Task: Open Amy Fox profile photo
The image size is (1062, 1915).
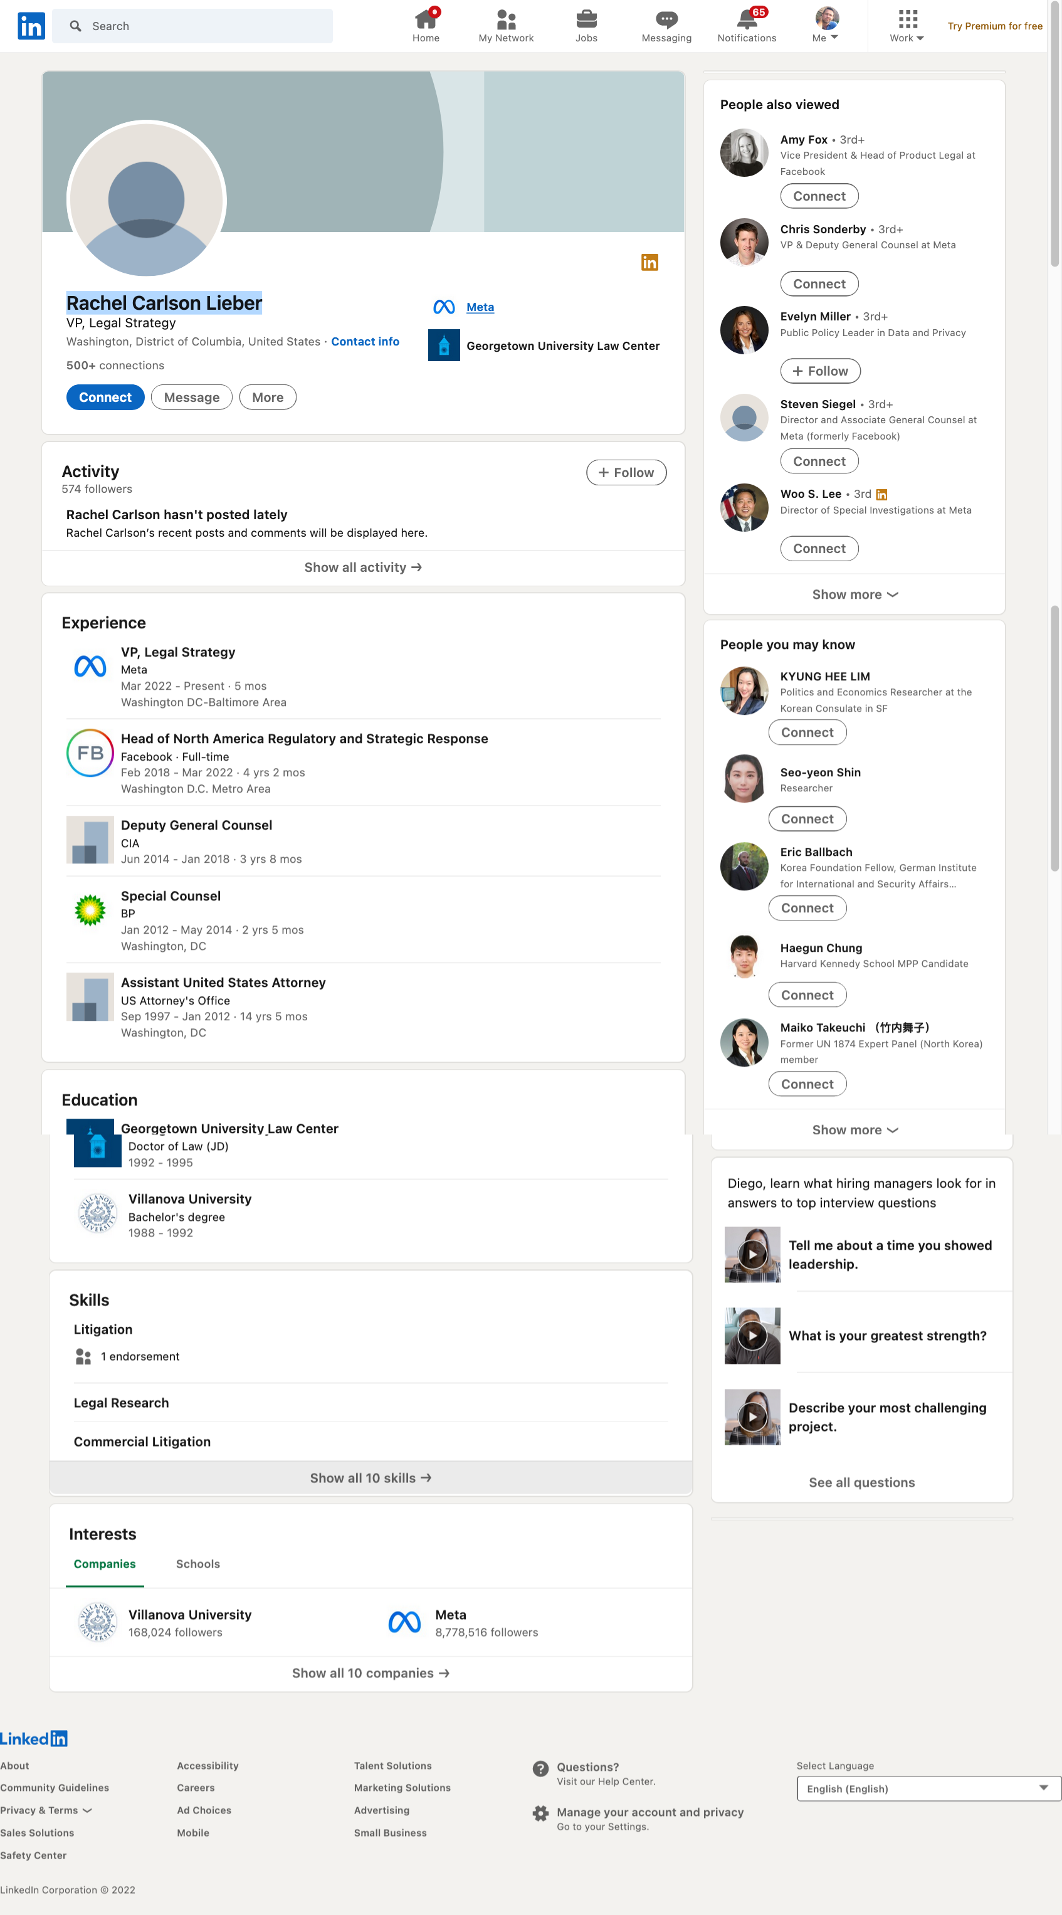Action: [744, 152]
